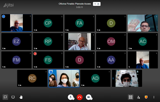Raise your hand in the meeting
160x102 pixels.
(x=21, y=97)
